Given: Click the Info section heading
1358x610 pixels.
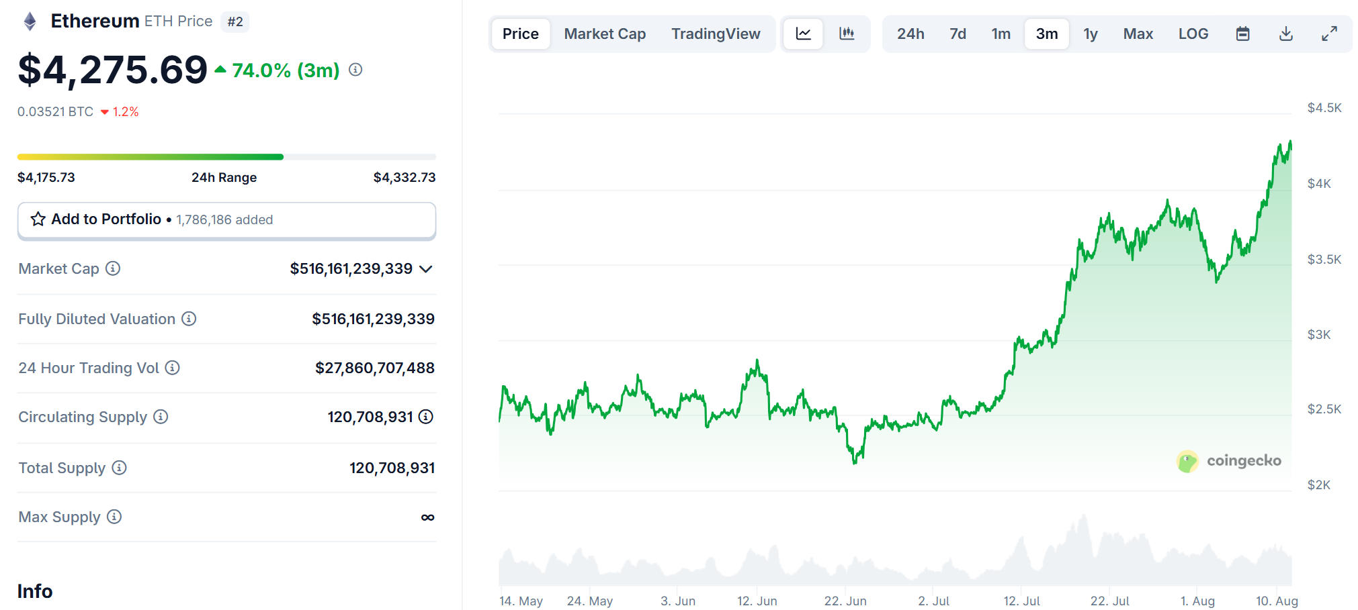Looking at the screenshot, I should (x=35, y=591).
